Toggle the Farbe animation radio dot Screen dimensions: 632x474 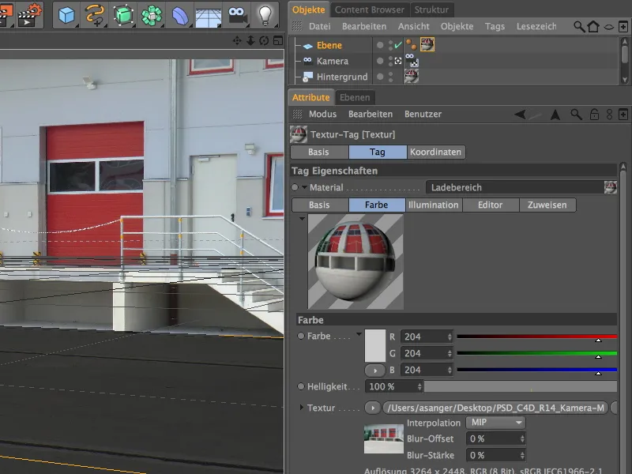click(x=301, y=337)
